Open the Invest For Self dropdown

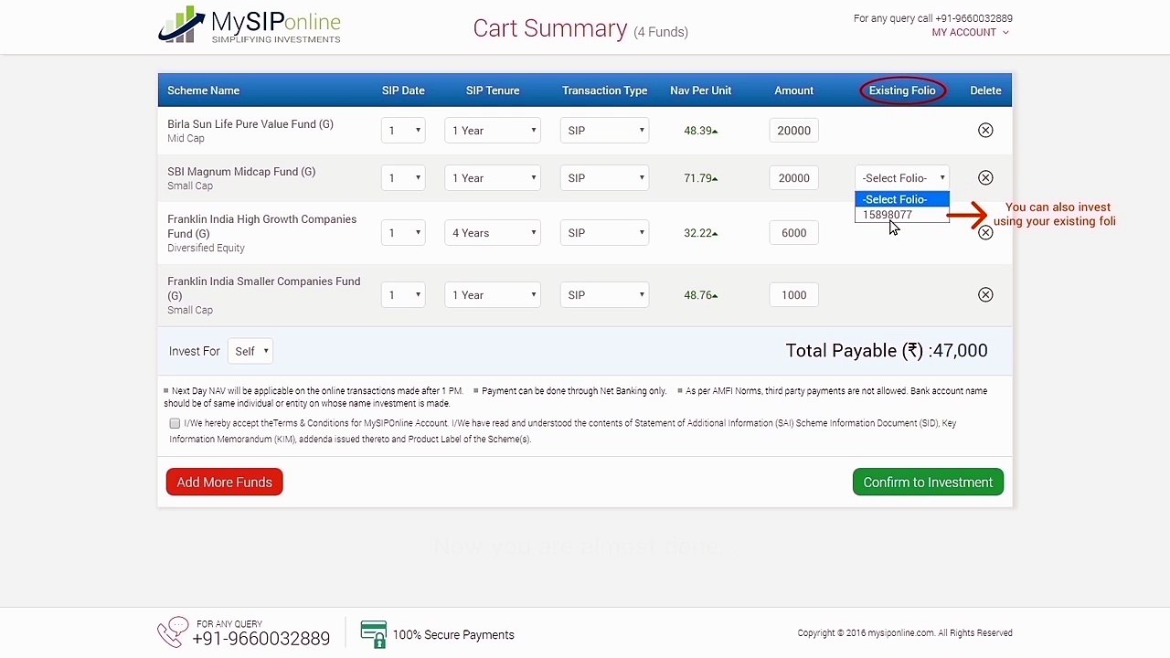click(x=250, y=351)
